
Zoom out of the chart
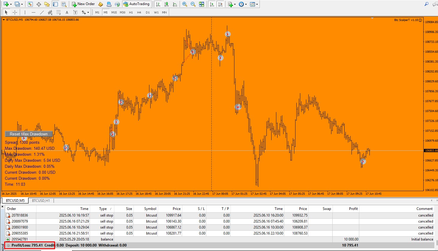point(193,4)
